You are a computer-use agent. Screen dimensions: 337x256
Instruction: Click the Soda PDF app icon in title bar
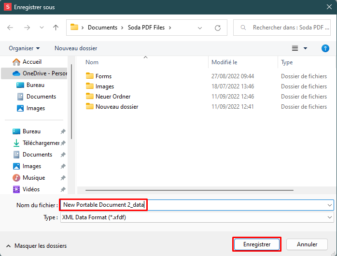click(x=8, y=7)
